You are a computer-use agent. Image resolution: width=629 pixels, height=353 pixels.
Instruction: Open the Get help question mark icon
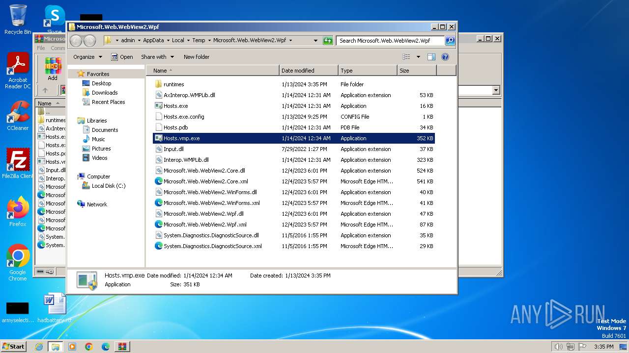click(x=445, y=57)
